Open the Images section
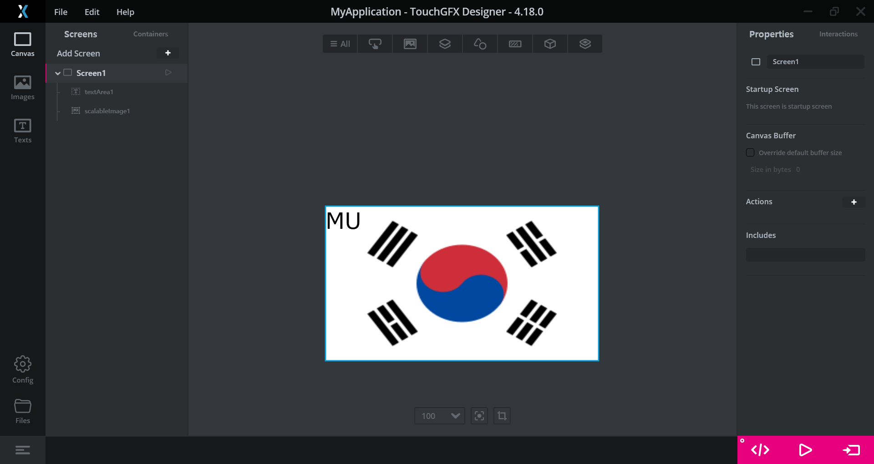 point(23,88)
